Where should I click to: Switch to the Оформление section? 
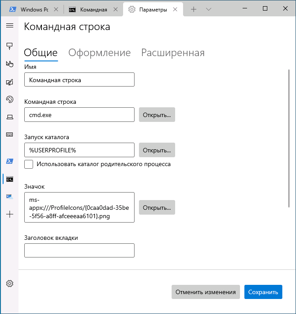click(99, 53)
